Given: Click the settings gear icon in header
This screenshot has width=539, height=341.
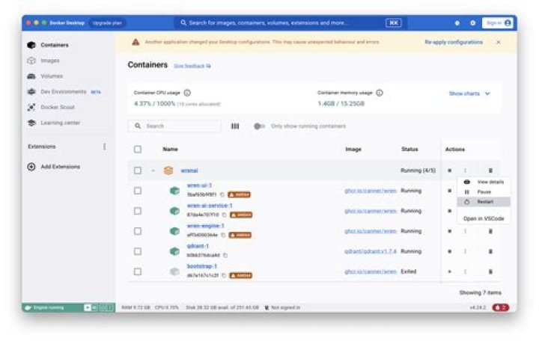Looking at the screenshot, I should [472, 23].
